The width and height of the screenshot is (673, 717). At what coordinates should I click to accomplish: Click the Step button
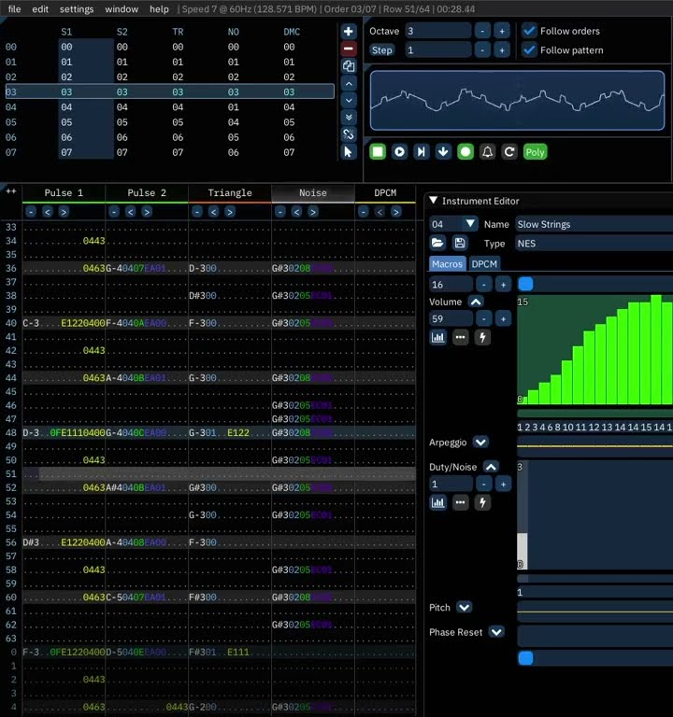[381, 50]
